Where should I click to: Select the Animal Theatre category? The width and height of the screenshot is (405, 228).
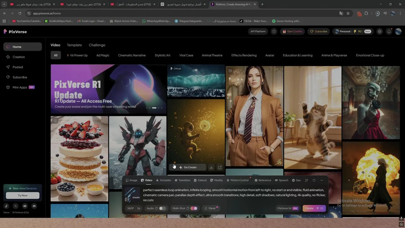point(212,55)
